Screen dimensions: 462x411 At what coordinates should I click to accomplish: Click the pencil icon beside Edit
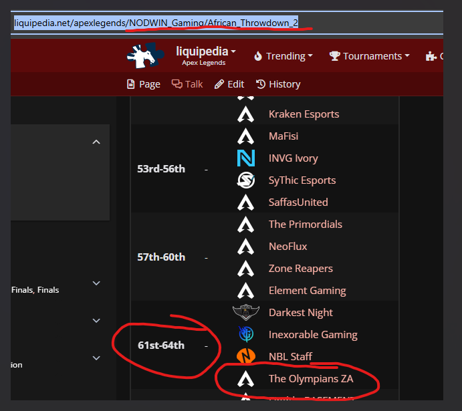pos(219,84)
